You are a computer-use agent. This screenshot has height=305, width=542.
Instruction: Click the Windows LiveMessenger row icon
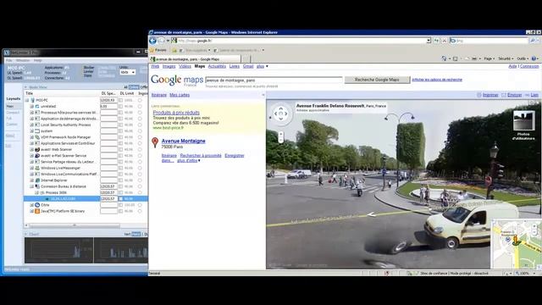pos(37,168)
